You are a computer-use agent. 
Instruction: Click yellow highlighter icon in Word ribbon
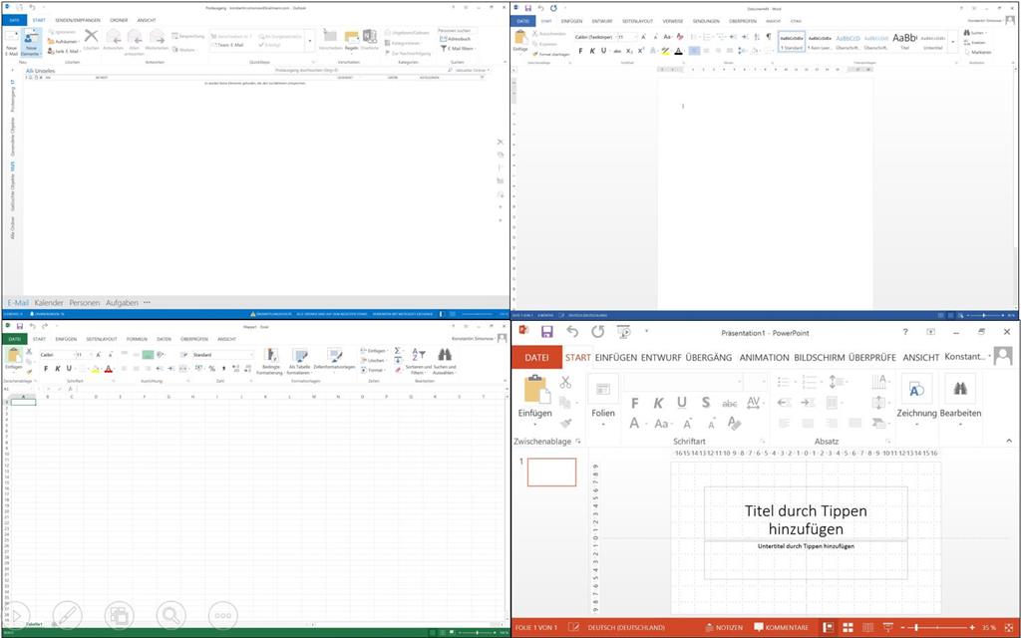click(x=664, y=51)
